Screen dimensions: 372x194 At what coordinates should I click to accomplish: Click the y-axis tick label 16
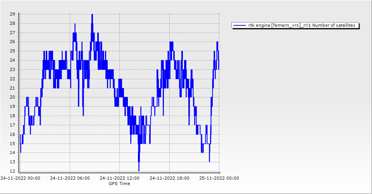(x=12, y=134)
